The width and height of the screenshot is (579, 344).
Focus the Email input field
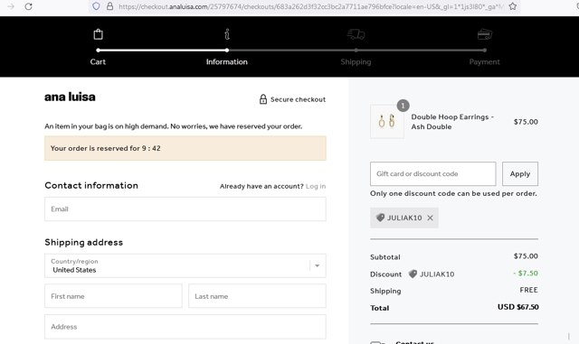tap(185, 209)
